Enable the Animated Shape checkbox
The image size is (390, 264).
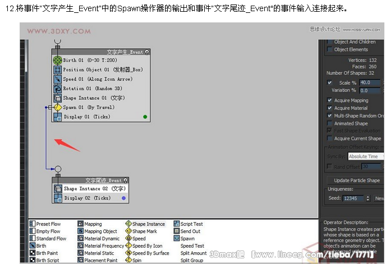tap(329, 123)
